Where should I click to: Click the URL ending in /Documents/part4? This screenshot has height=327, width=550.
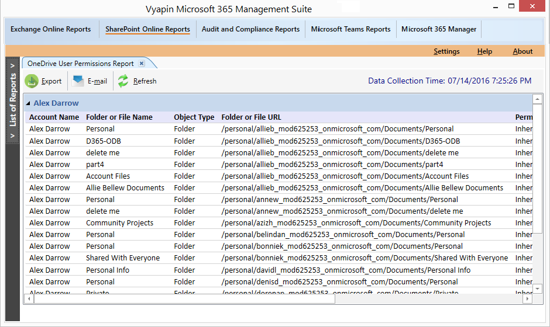(332, 165)
